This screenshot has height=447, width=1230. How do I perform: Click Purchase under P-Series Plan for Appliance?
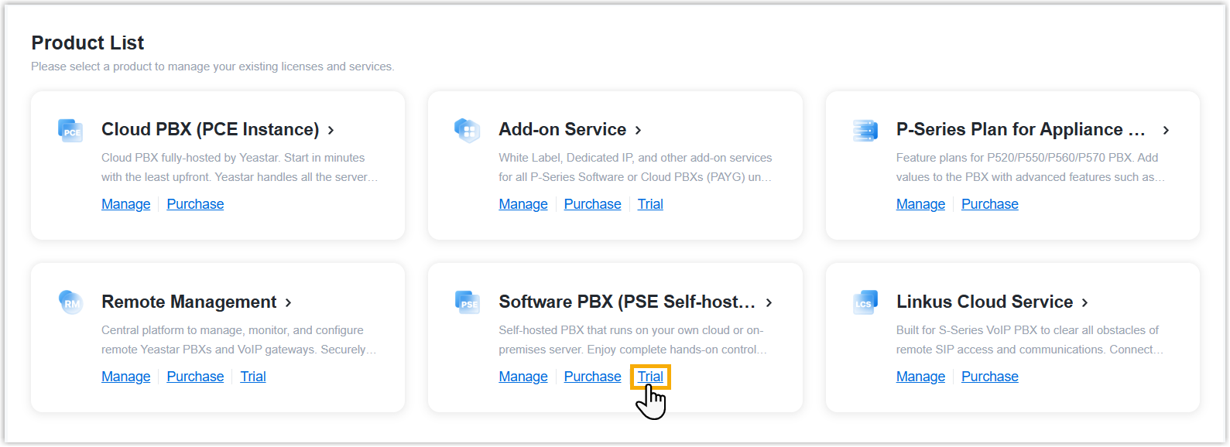click(x=989, y=204)
